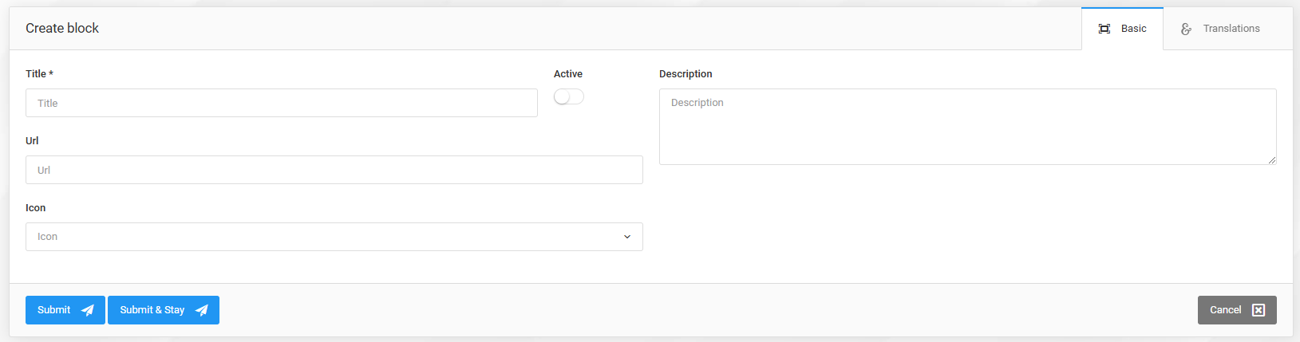Submit the block form
1300x342 pixels.
(65, 310)
